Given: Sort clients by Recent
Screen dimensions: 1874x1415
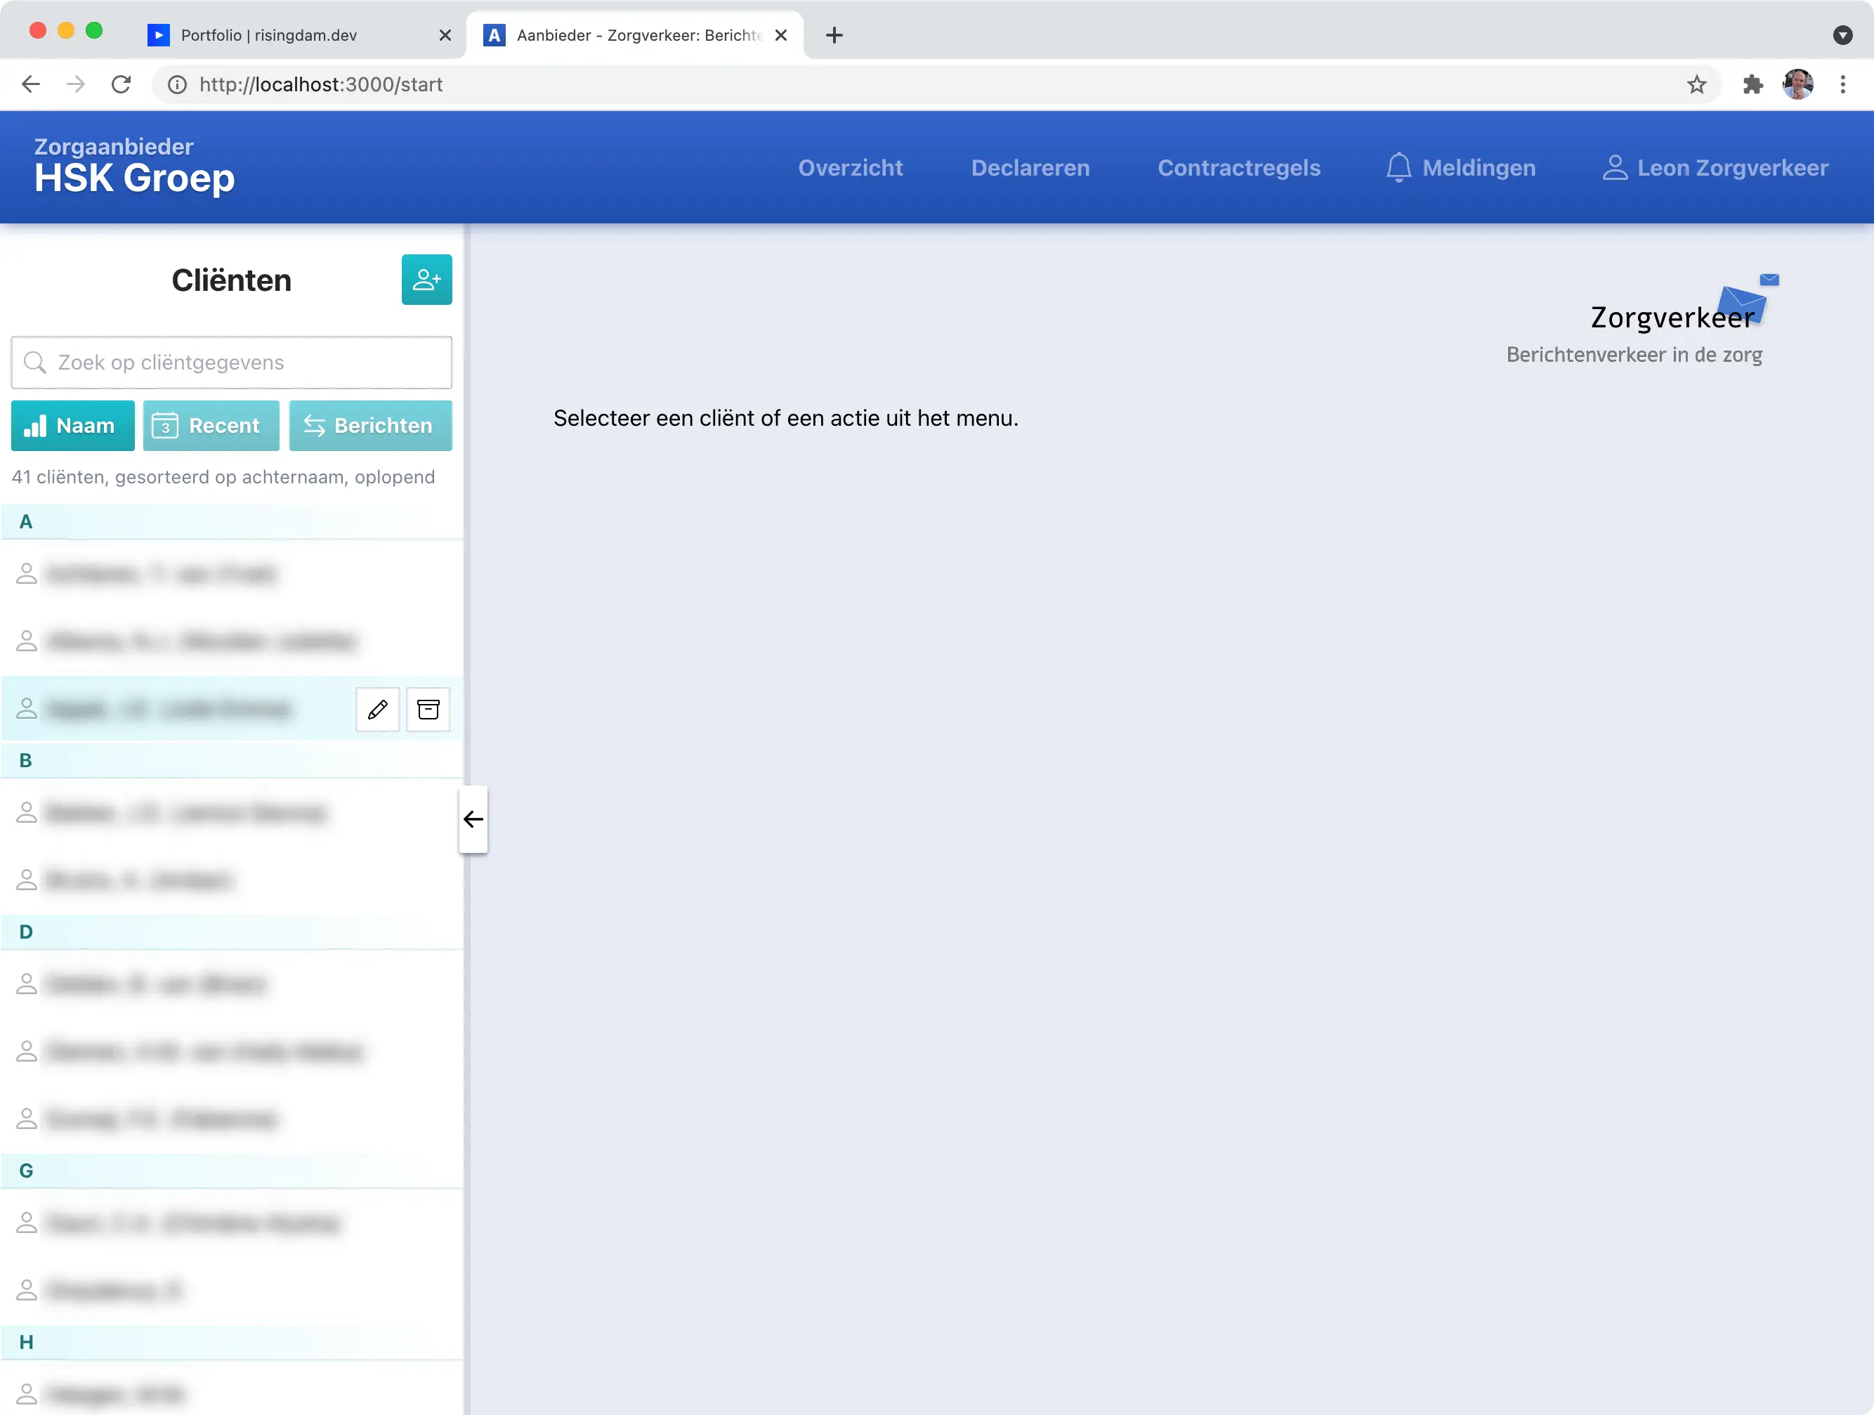Looking at the screenshot, I should click(x=211, y=425).
